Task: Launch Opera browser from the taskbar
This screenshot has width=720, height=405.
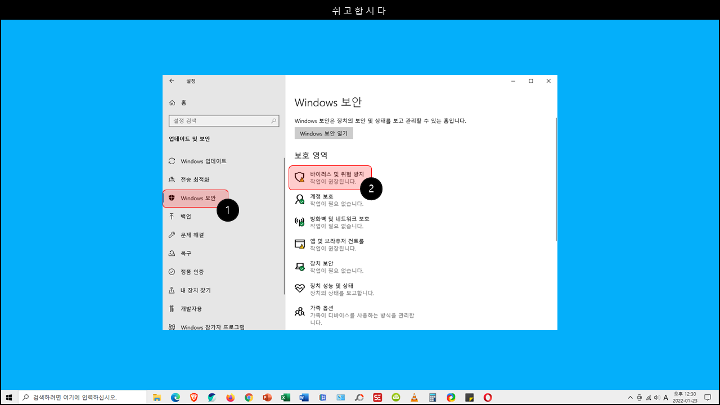Action: 488,397
